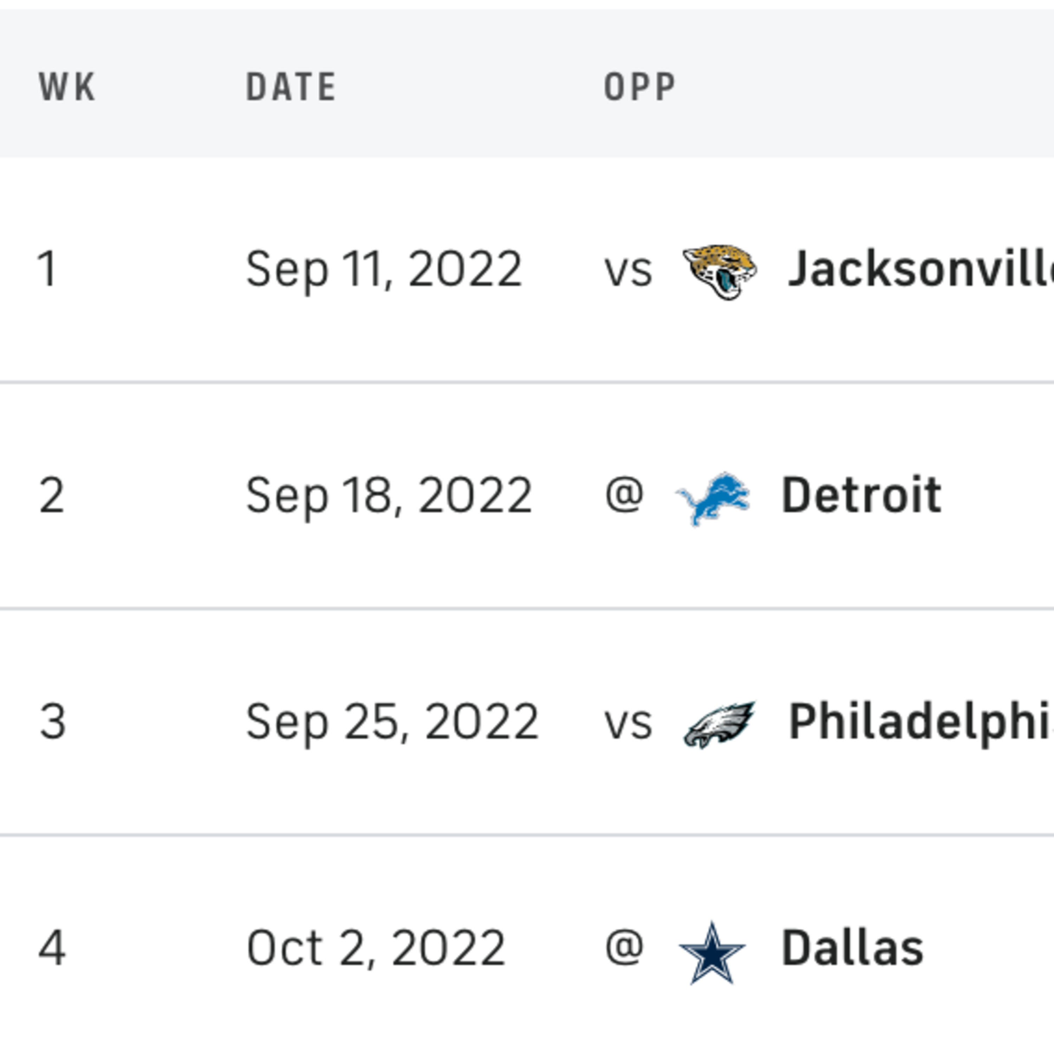Viewport: 1054px width, 1054px height.
Task: Select the Sep 11, 2022 date cell
Action: (x=384, y=269)
